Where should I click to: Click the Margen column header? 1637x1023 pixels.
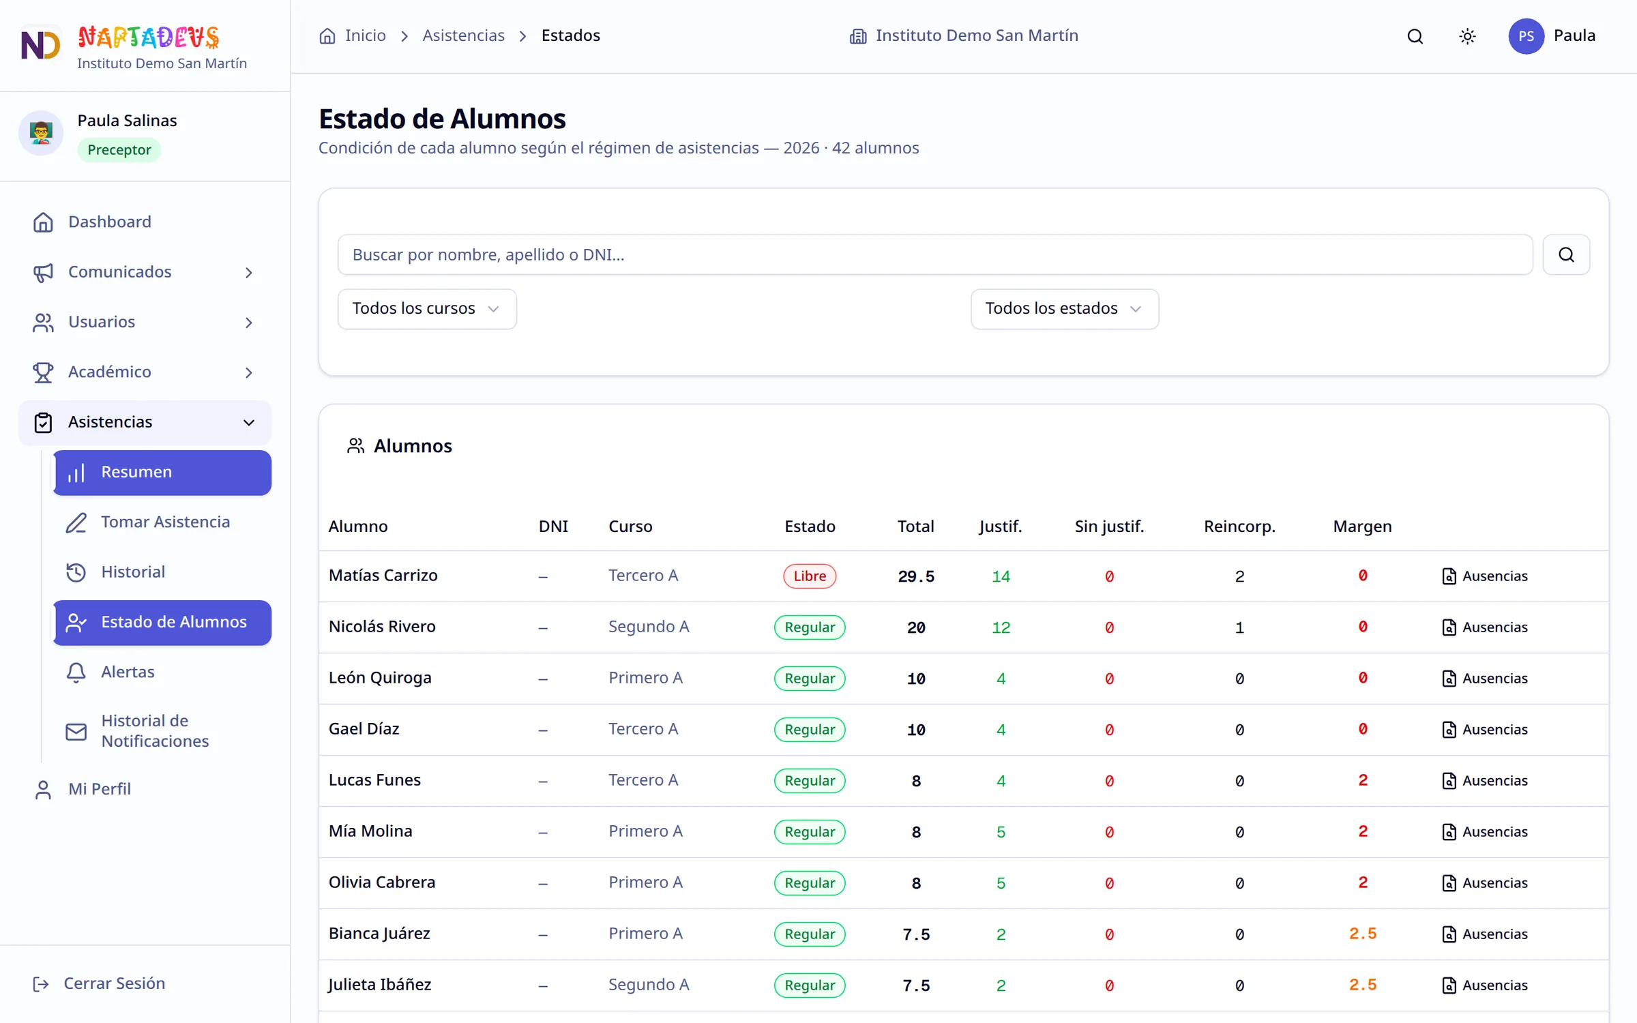pyautogui.click(x=1362, y=527)
